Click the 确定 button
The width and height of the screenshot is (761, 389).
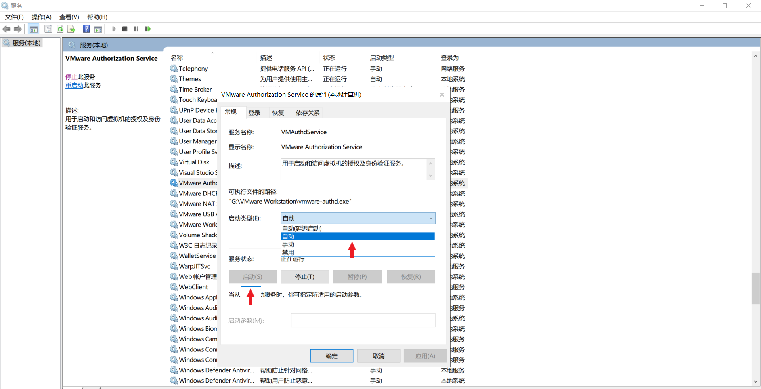coord(332,356)
